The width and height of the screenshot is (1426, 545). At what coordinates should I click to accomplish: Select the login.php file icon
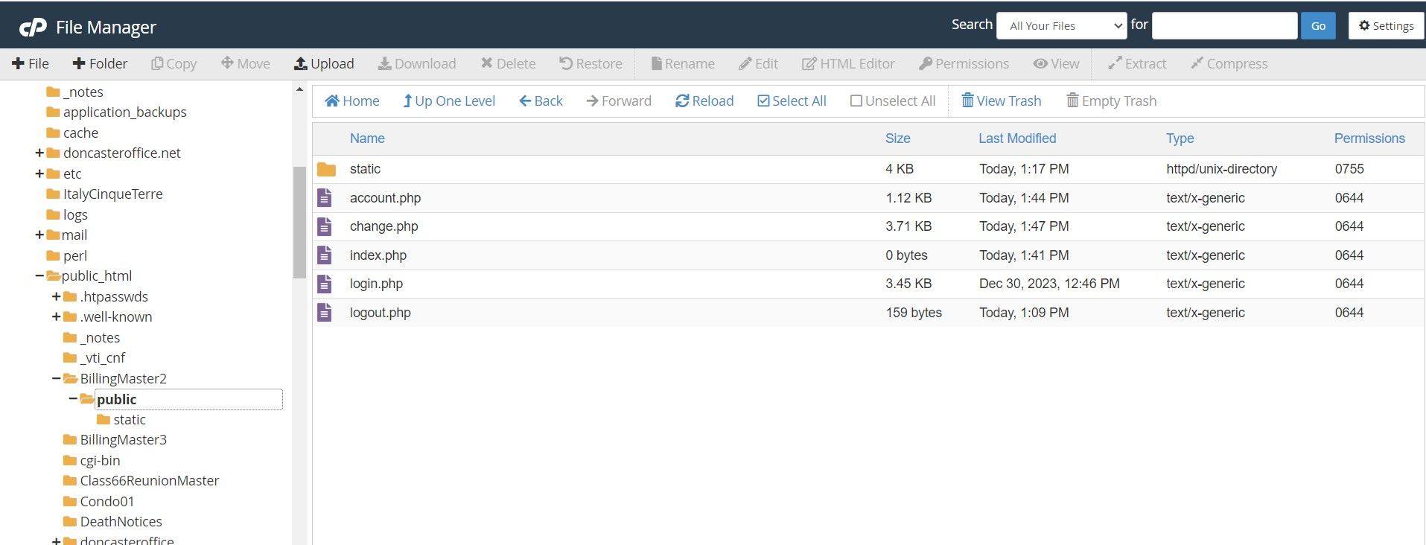[x=325, y=284]
